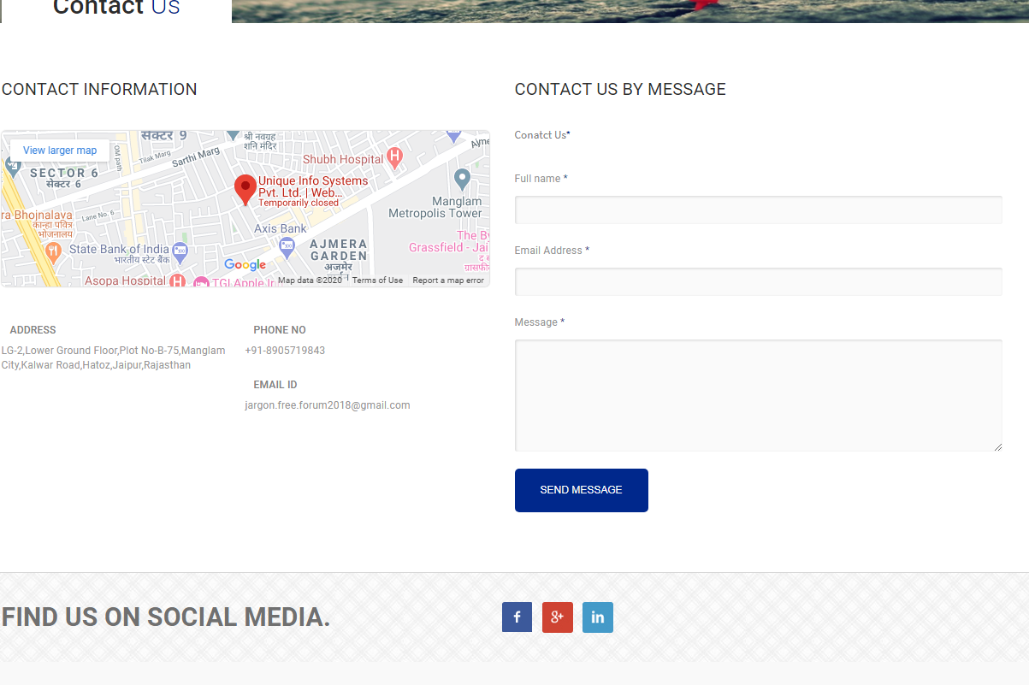Select the Shubh Hospital marker on the map
1029x685 pixels.
pyautogui.click(x=394, y=156)
